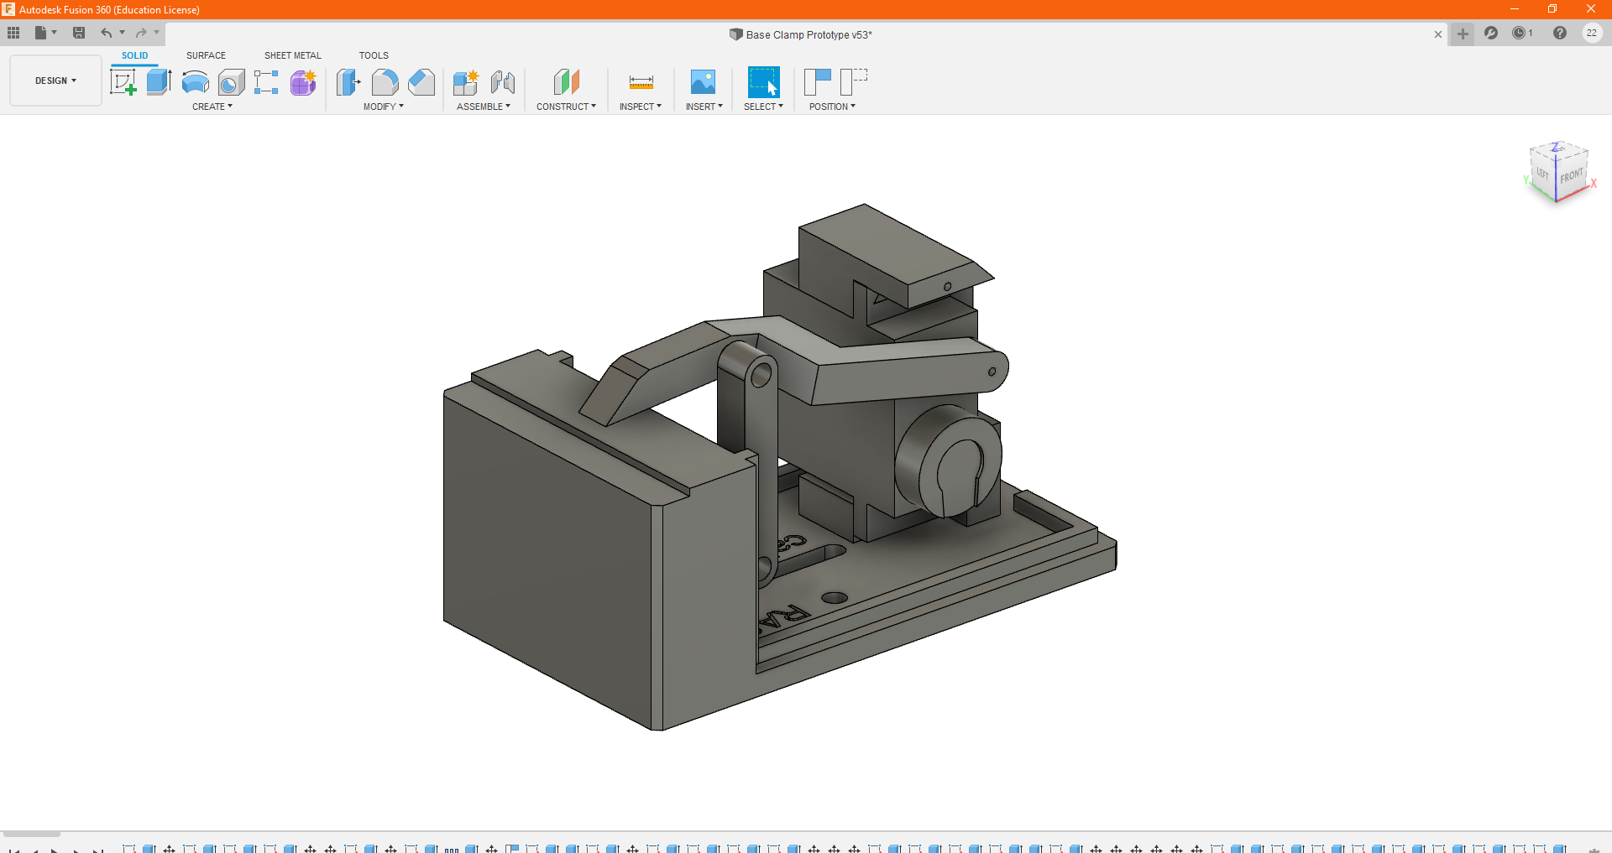Click the rectangular pattern feature in timeline

pyautogui.click(x=452, y=850)
